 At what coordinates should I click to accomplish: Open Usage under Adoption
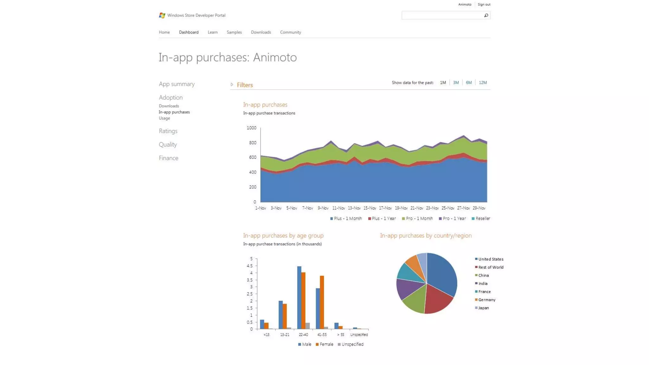tap(164, 118)
